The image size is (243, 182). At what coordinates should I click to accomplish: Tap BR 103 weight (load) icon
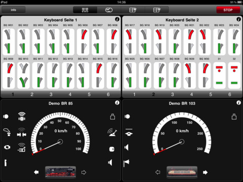coord(234,117)
